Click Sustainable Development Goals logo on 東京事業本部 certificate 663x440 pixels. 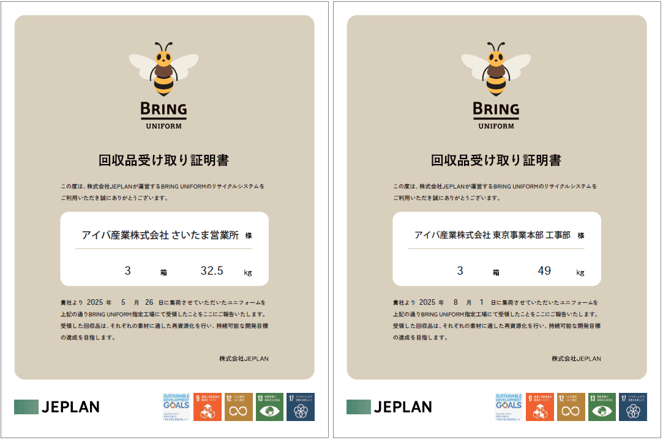point(509,407)
